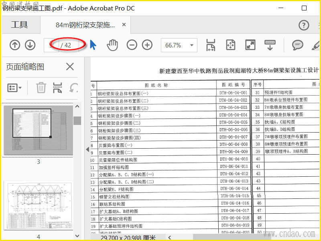Click thumbnail panel scroll down arrow
Viewport: 321px width, 241px height.
pos(77,236)
